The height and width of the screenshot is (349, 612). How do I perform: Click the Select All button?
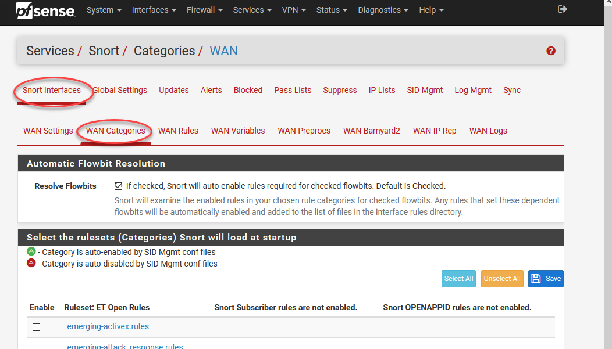(x=458, y=279)
